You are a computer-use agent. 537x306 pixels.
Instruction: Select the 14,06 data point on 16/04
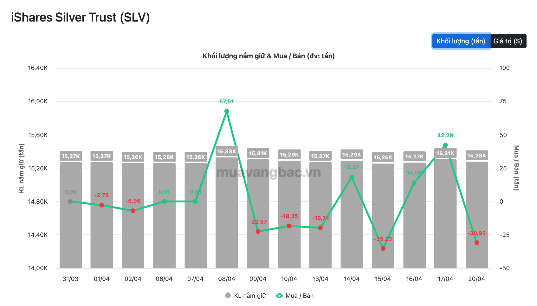tap(414, 183)
